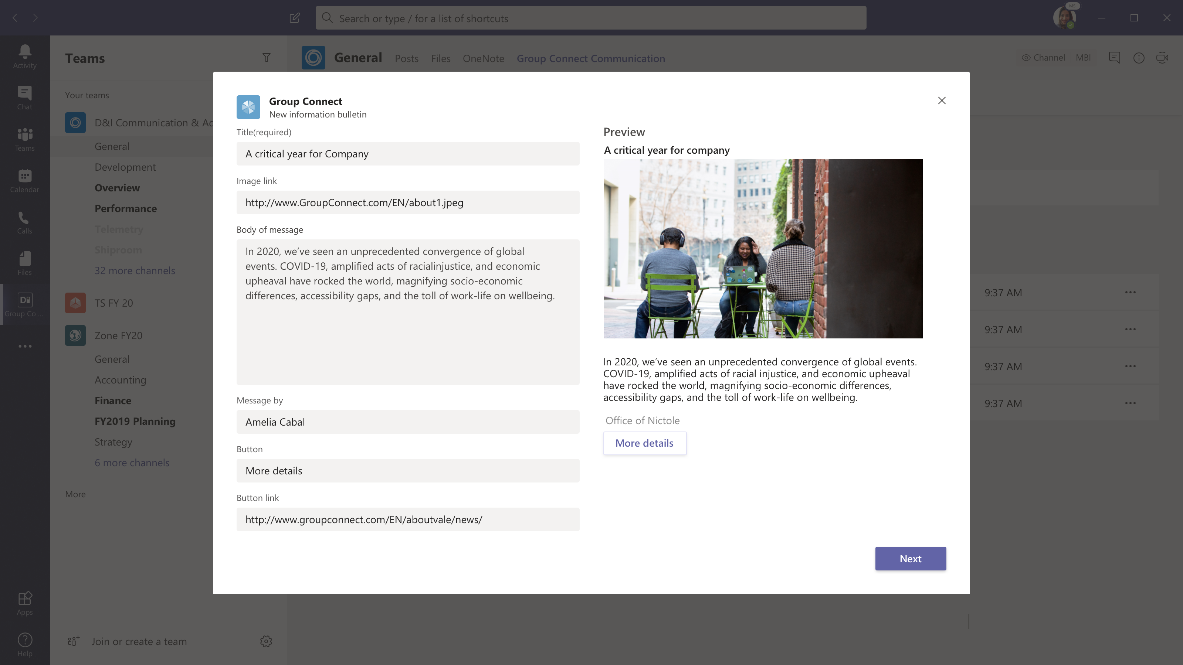Open options for the fourth 9:37 AM message

pyautogui.click(x=1131, y=403)
